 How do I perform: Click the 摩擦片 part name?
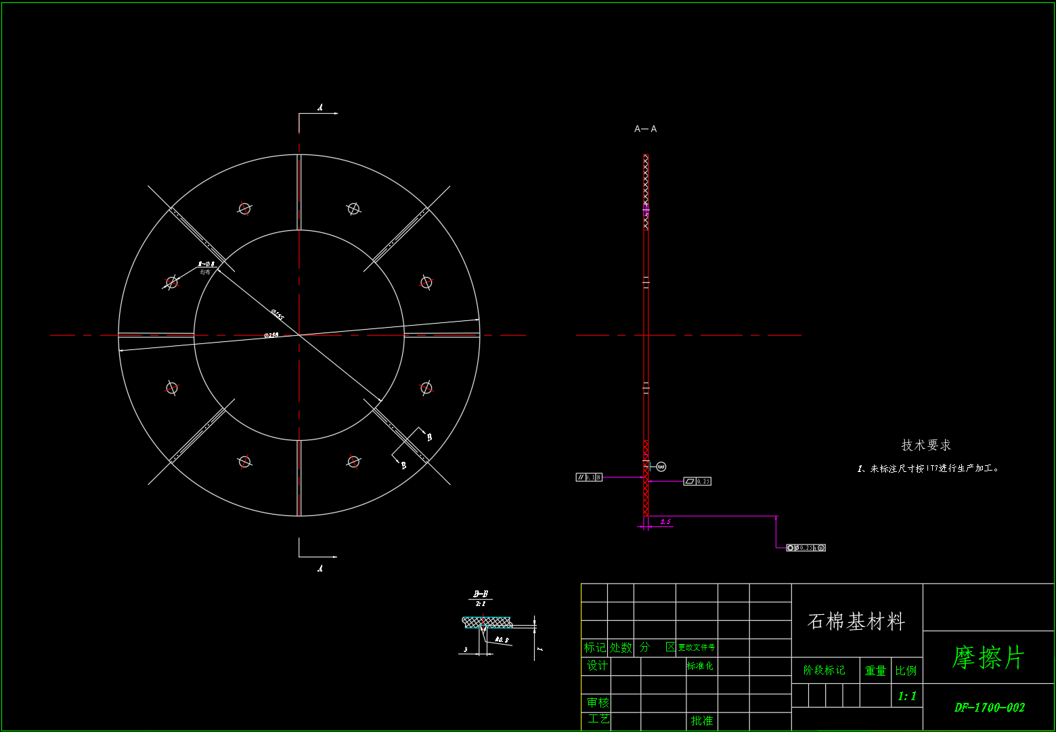click(988, 657)
